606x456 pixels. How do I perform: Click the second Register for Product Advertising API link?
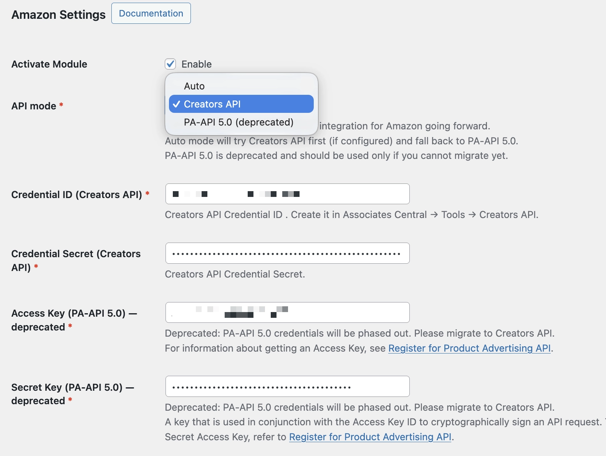pos(370,437)
